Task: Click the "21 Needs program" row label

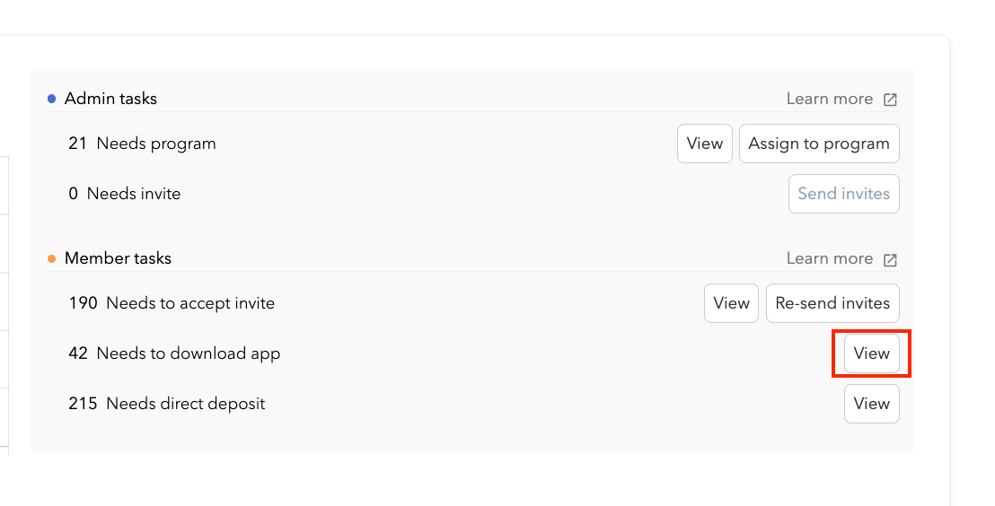Action: click(142, 144)
